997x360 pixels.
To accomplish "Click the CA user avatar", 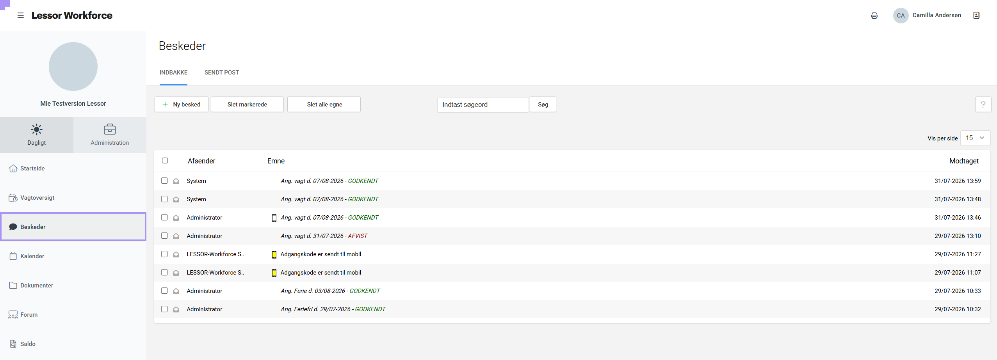I will [901, 16].
